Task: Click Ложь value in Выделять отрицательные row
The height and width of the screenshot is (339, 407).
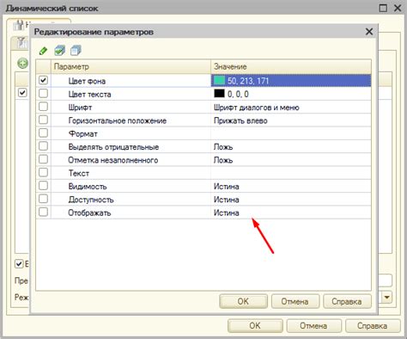Action: [223, 147]
